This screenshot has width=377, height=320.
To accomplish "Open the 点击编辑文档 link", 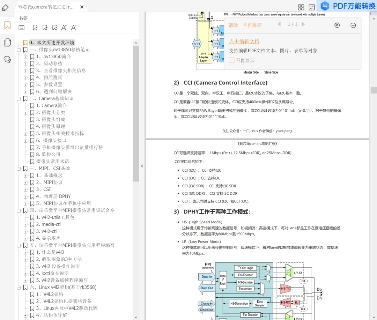I will point(244,42).
